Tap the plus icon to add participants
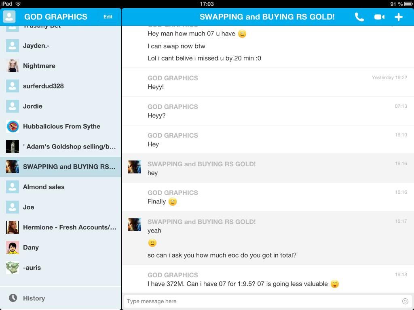Image resolution: width=414 pixels, height=310 pixels. click(x=399, y=17)
